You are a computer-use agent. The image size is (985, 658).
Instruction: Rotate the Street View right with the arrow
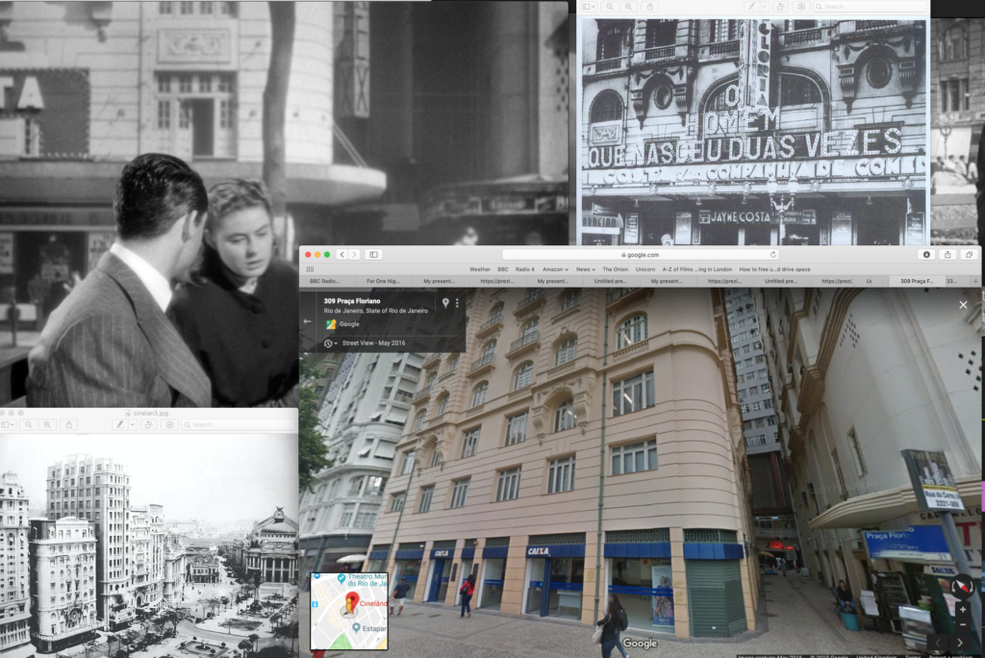[x=960, y=643]
